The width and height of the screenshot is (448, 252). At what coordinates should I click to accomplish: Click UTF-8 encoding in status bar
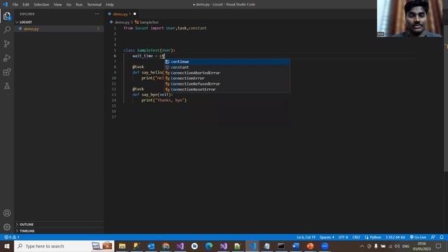(x=343, y=237)
